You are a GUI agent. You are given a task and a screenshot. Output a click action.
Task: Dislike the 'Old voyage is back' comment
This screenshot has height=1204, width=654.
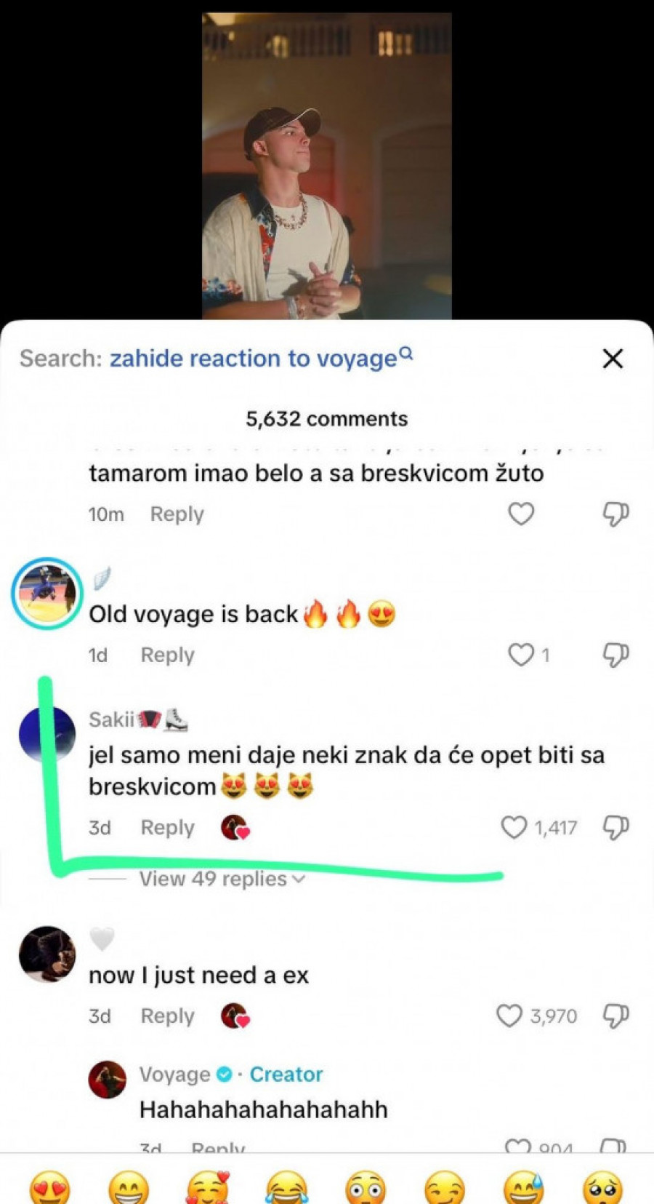pyautogui.click(x=615, y=655)
